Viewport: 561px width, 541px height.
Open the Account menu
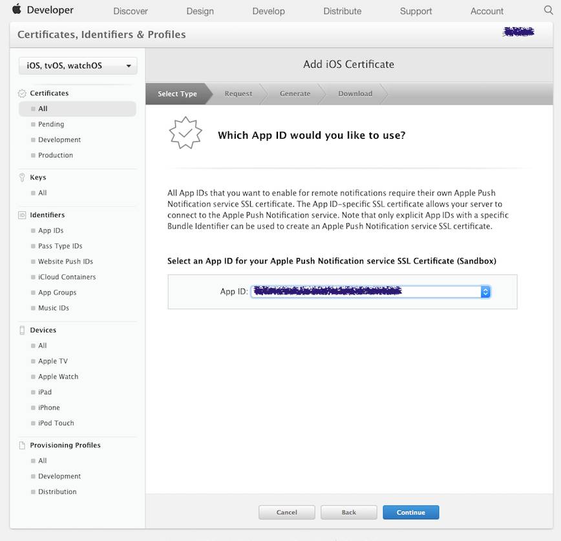pyautogui.click(x=487, y=11)
